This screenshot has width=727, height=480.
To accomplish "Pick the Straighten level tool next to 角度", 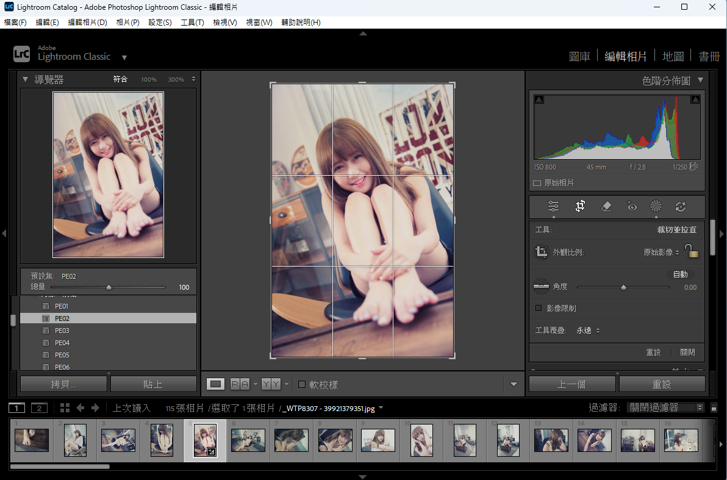I will coord(541,287).
